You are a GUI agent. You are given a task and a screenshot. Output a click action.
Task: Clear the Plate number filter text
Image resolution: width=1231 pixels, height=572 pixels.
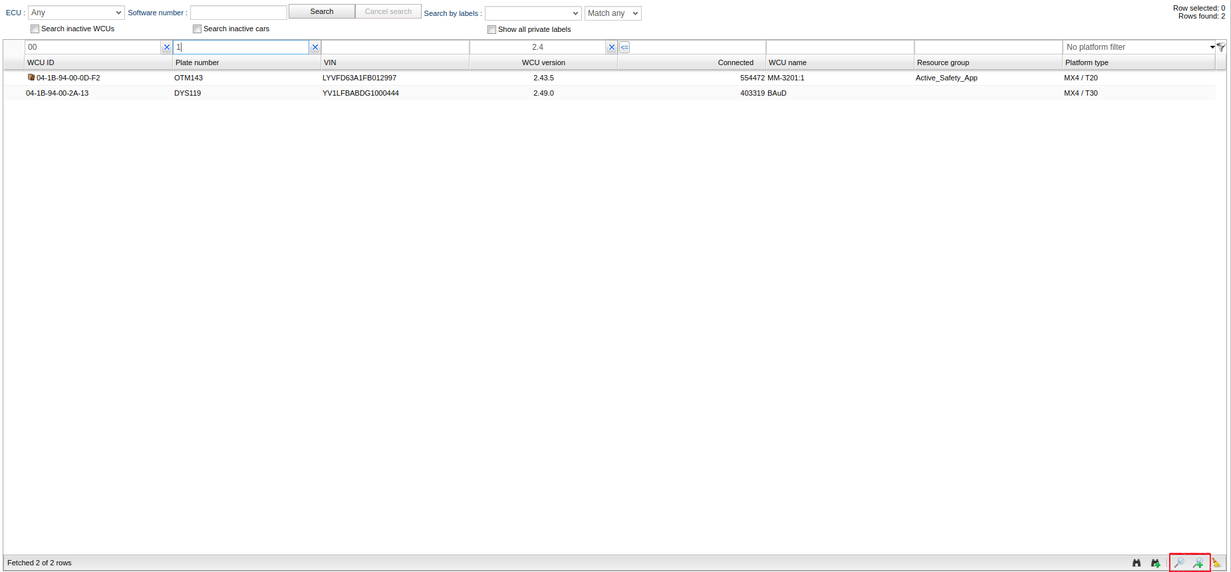coord(315,47)
